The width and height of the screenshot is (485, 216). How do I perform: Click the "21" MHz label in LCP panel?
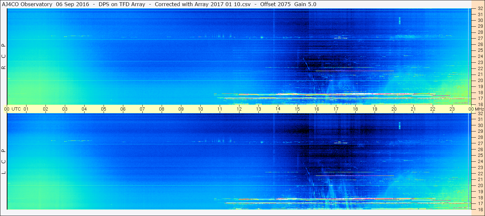(480, 179)
